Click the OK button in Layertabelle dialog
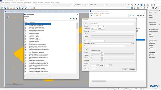 (125, 69)
